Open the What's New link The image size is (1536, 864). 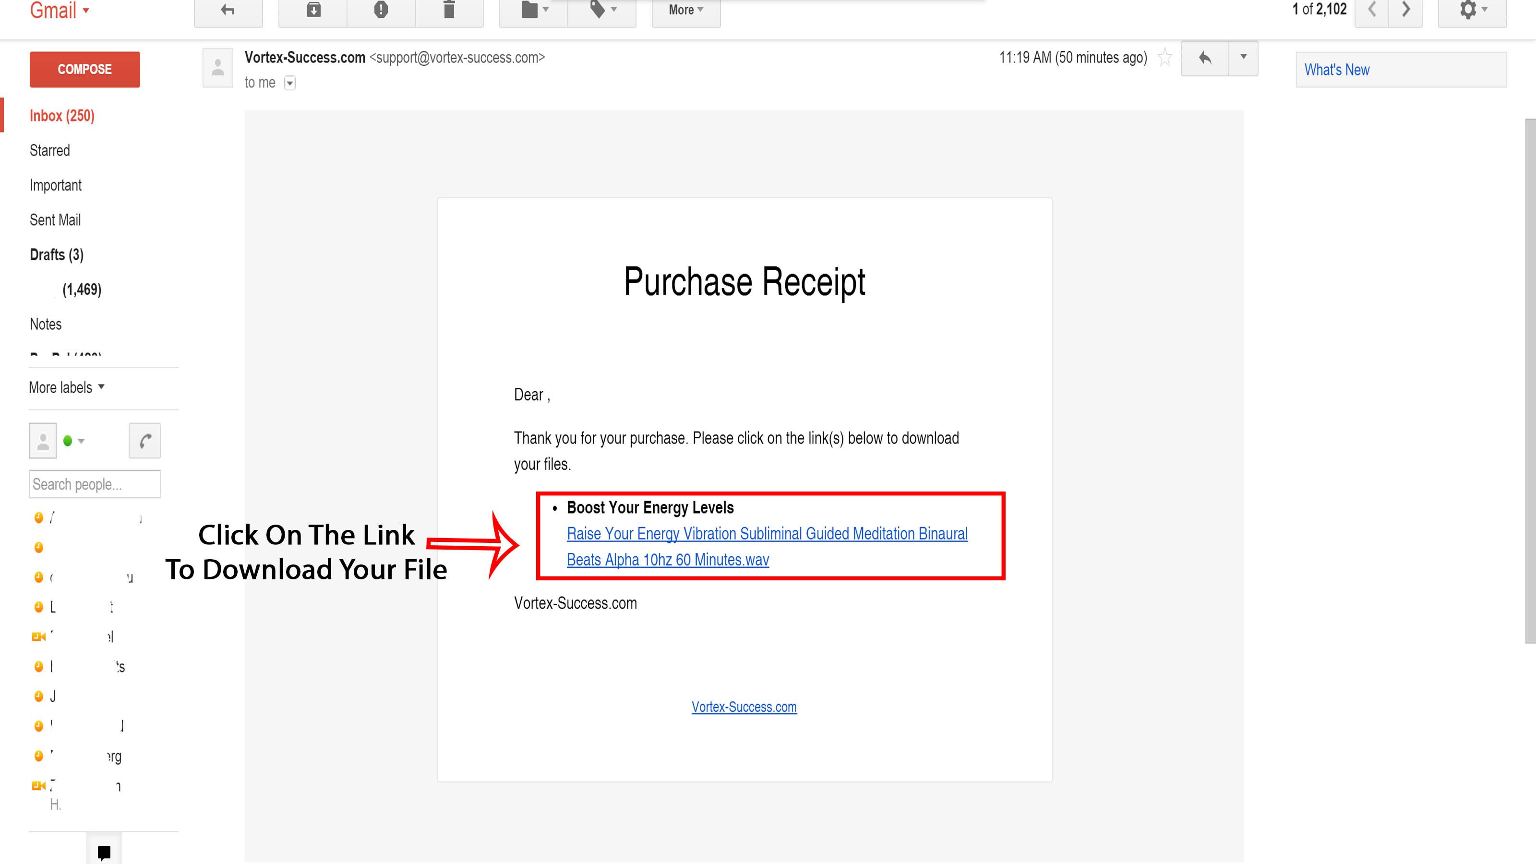point(1337,70)
